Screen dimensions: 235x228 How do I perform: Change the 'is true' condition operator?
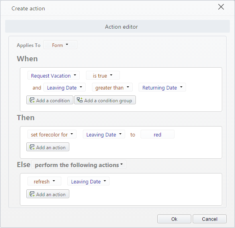pyautogui.click(x=103, y=75)
